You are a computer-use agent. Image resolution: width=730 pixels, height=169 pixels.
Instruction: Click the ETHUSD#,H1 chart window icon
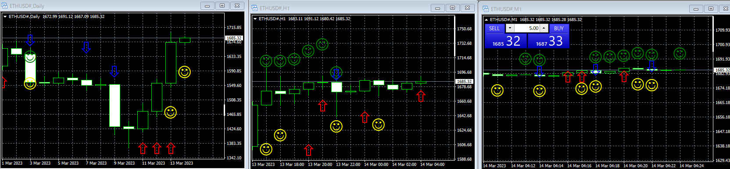tap(254, 8)
